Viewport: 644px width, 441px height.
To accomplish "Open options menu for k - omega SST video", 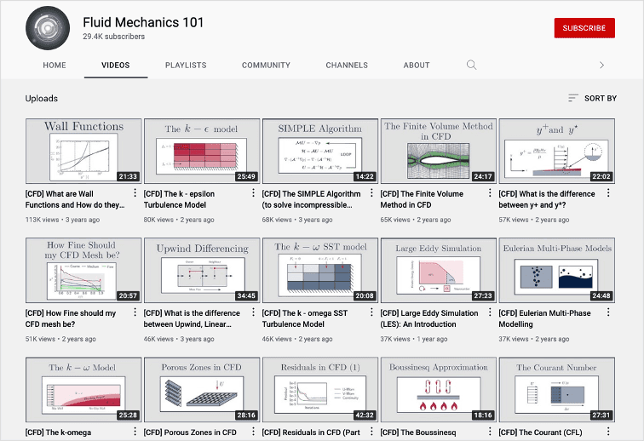I will point(371,312).
